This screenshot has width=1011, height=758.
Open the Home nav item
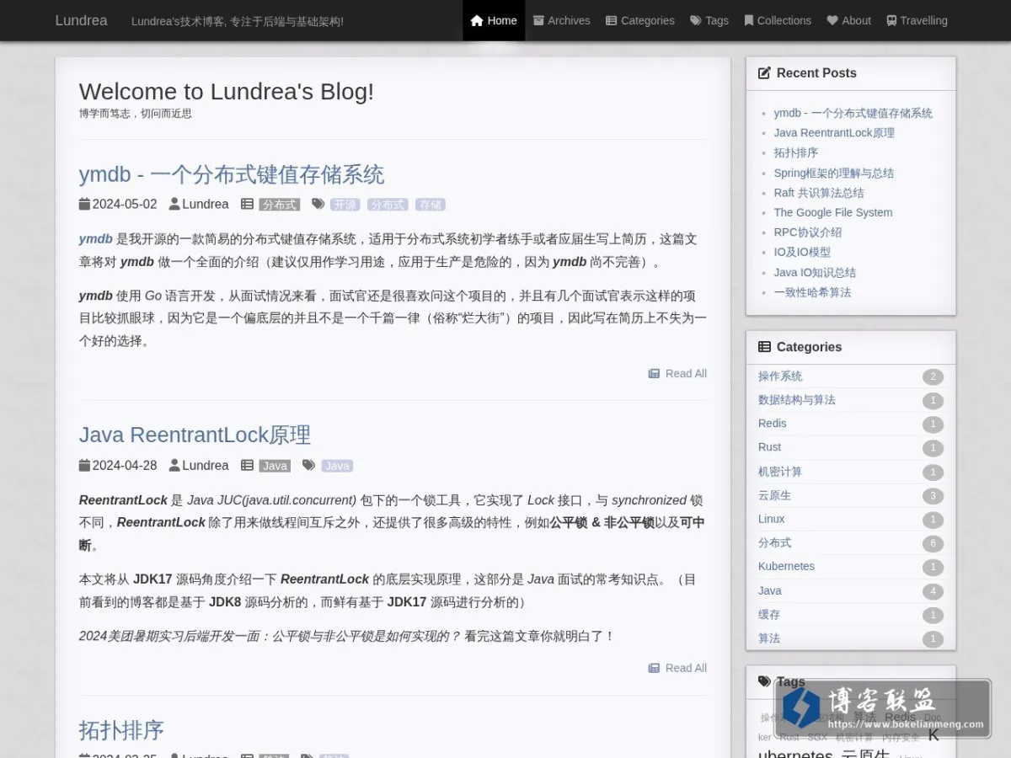[494, 20]
